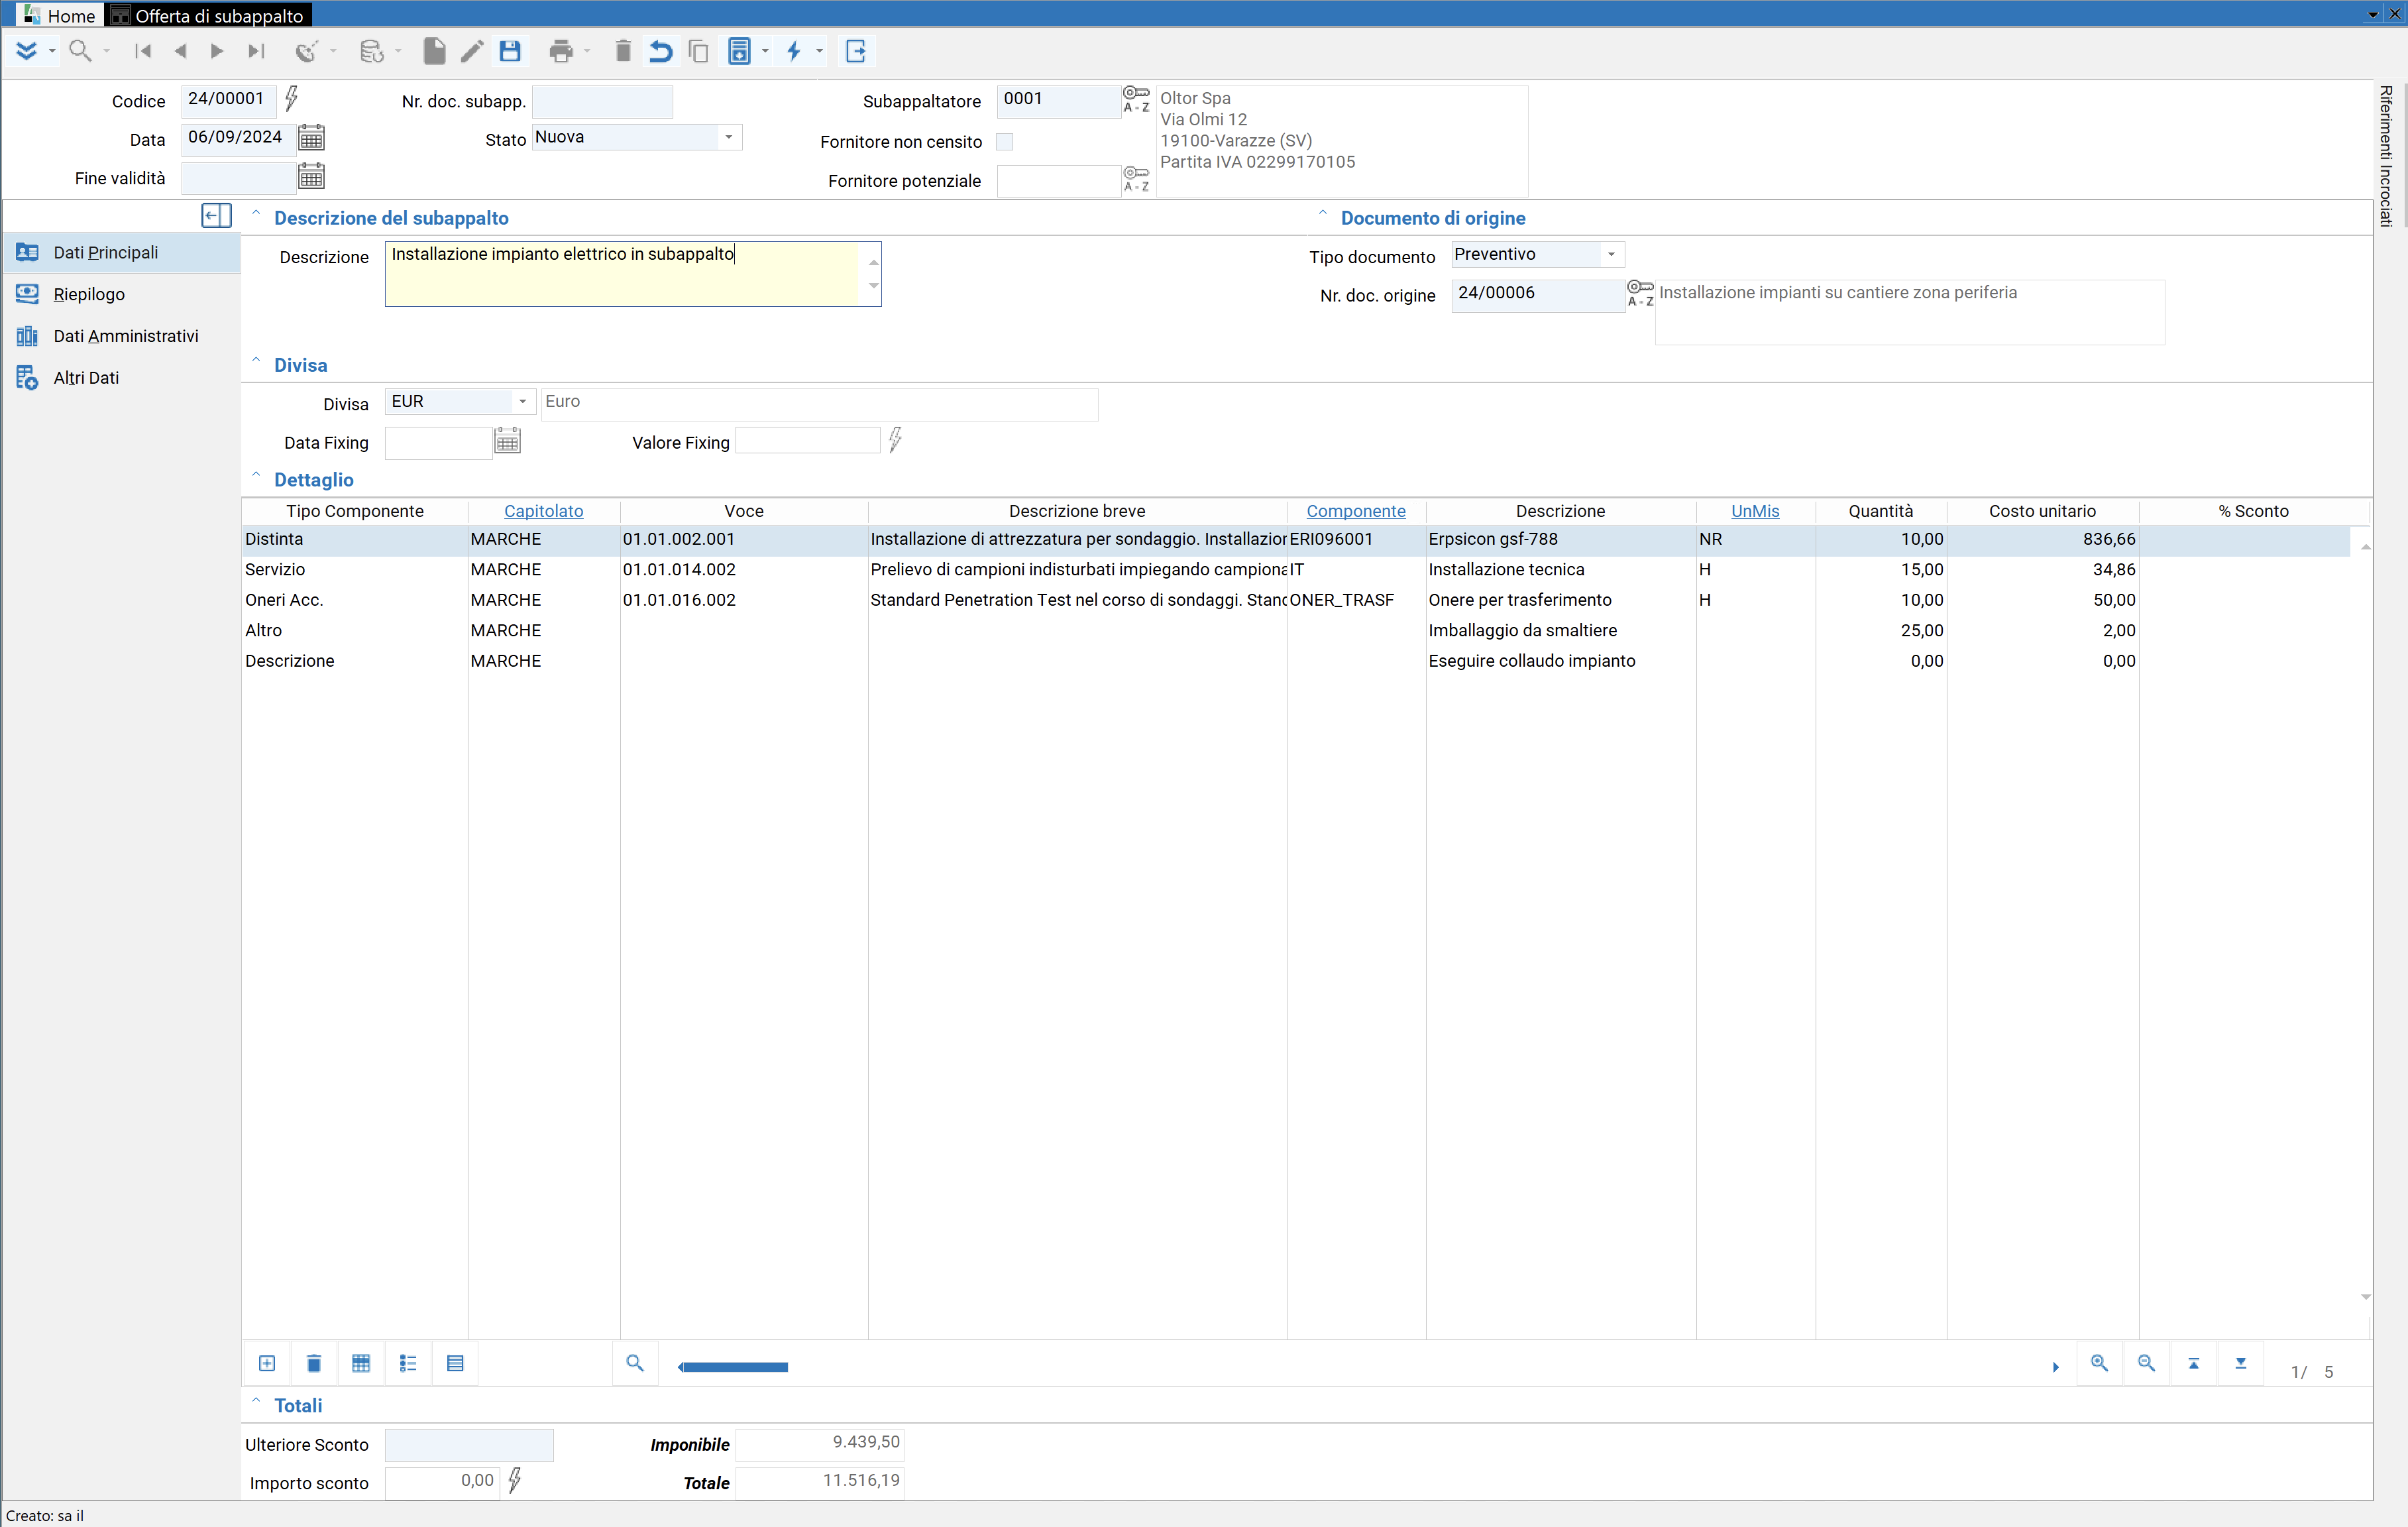Open Subappaltatore lookup key icon
2408x1527 pixels.
(x=1136, y=98)
